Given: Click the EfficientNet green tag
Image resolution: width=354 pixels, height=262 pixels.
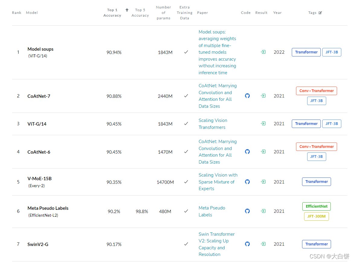Looking at the screenshot, I should (317, 206).
